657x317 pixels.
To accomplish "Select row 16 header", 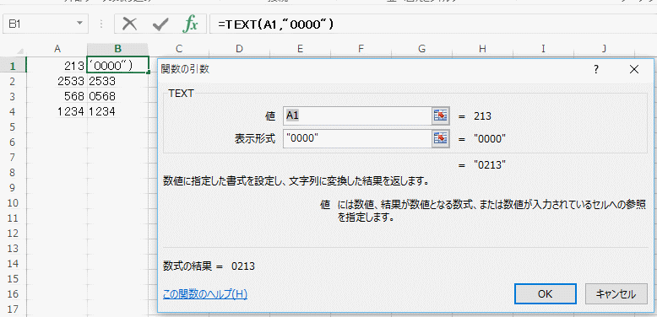I will click(x=13, y=294).
